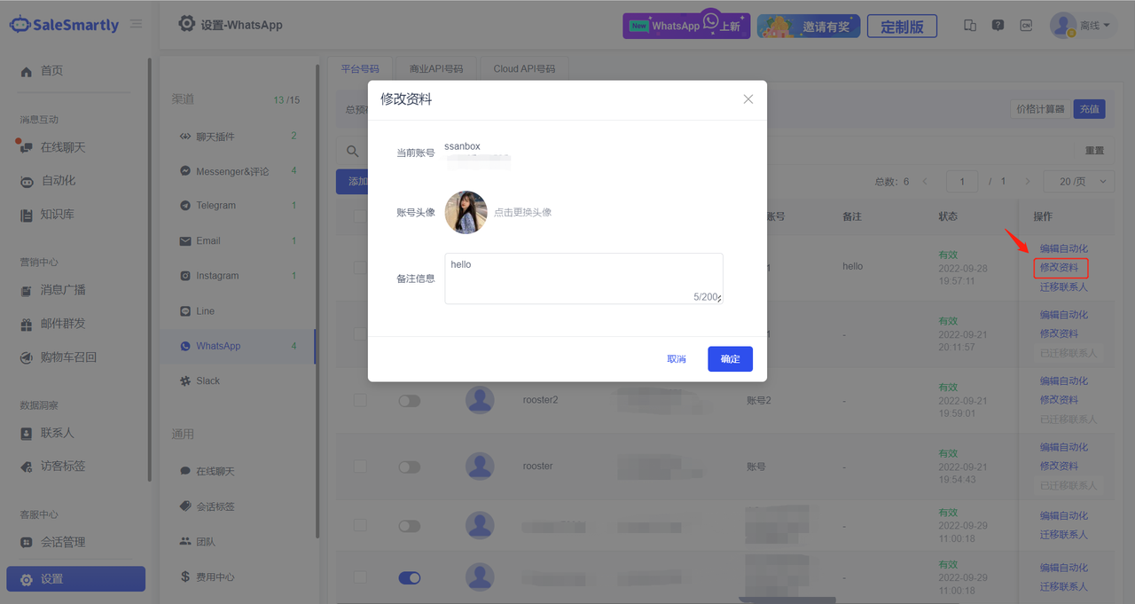Check the bottom row checkbox
The height and width of the screenshot is (604, 1135).
pyautogui.click(x=360, y=577)
